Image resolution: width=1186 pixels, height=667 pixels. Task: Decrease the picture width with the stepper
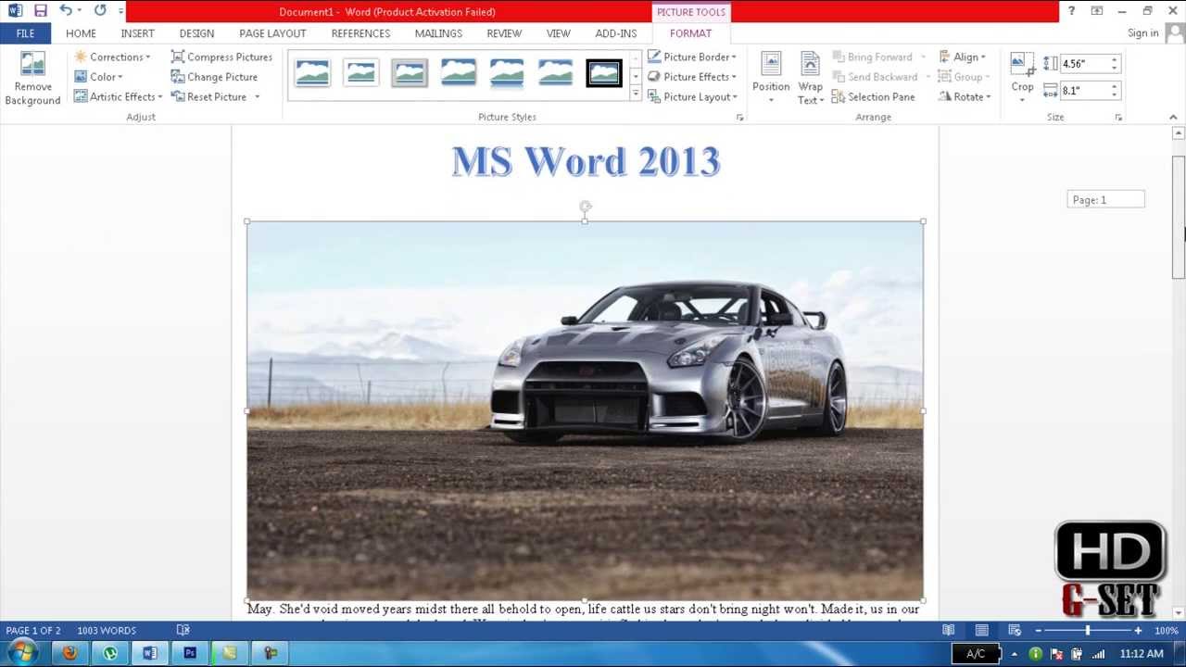coord(1115,94)
